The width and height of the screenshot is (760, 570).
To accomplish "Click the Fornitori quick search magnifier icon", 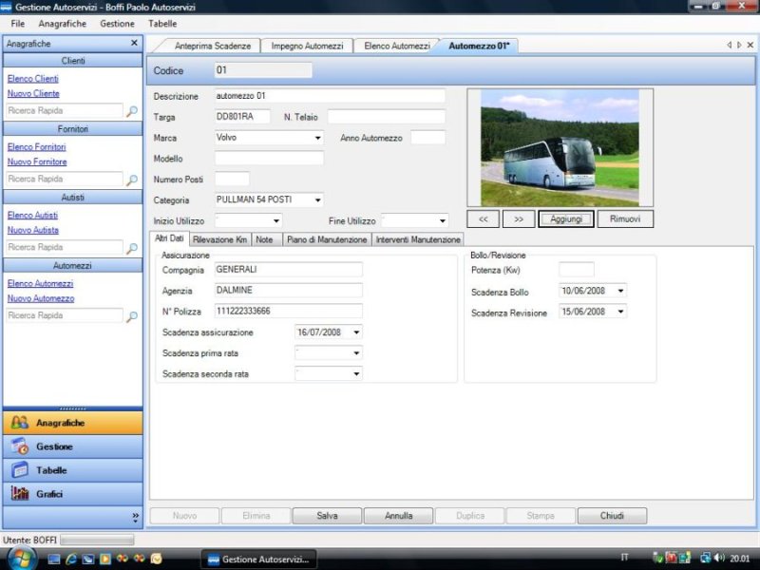I will pyautogui.click(x=132, y=180).
